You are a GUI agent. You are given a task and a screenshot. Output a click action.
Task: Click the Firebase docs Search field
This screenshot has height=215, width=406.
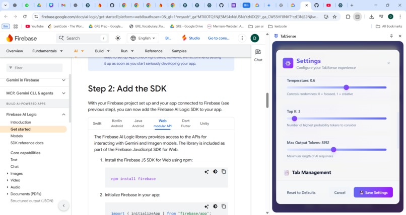click(x=82, y=38)
